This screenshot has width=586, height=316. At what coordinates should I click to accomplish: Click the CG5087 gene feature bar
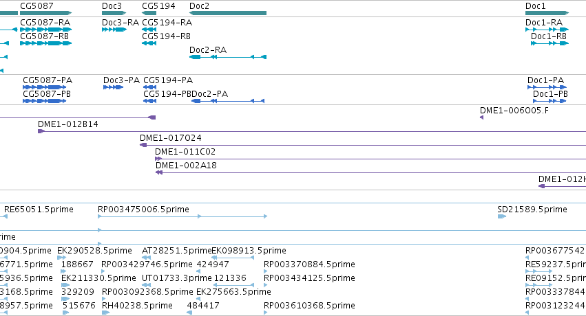click(45, 13)
